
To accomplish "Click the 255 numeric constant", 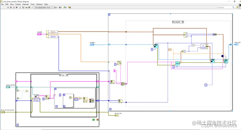I will pos(76,99).
